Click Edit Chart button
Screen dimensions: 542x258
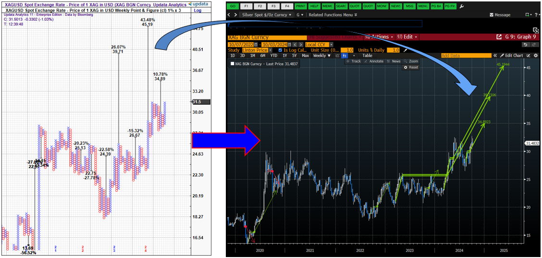[x=511, y=56]
